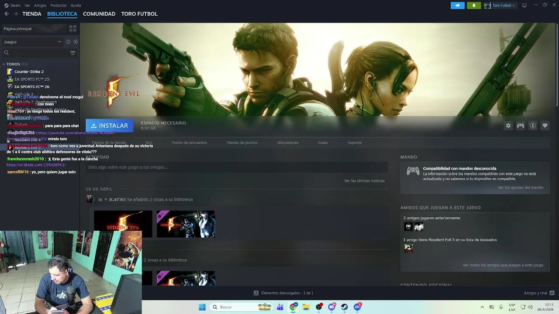Image resolution: width=559 pixels, height=314 pixels.
Task: Open the Tienda de puntos tab
Action: [242, 143]
